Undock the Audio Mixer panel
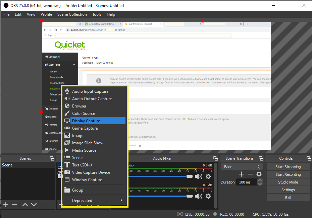The image size is (312, 218). (x=215, y=158)
